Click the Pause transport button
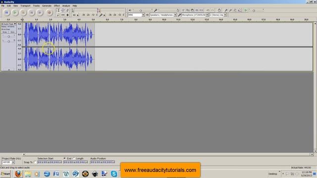This screenshot has height=178, width=317. (x=6, y=13)
